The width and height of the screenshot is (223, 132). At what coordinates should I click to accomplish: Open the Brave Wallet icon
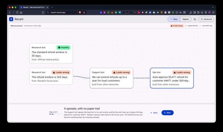click(x=198, y=12)
